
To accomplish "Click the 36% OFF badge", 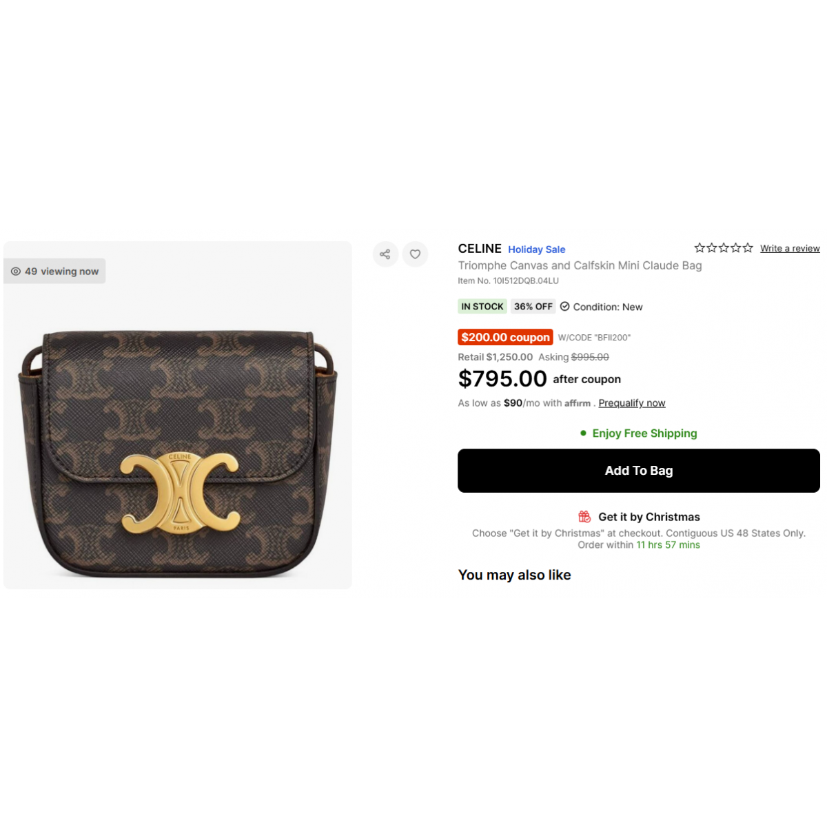I will click(x=533, y=307).
